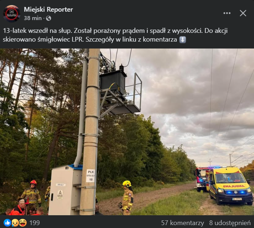Click the sad reaction emoji icon
This screenshot has width=254, height=228.
click(x=15, y=223)
